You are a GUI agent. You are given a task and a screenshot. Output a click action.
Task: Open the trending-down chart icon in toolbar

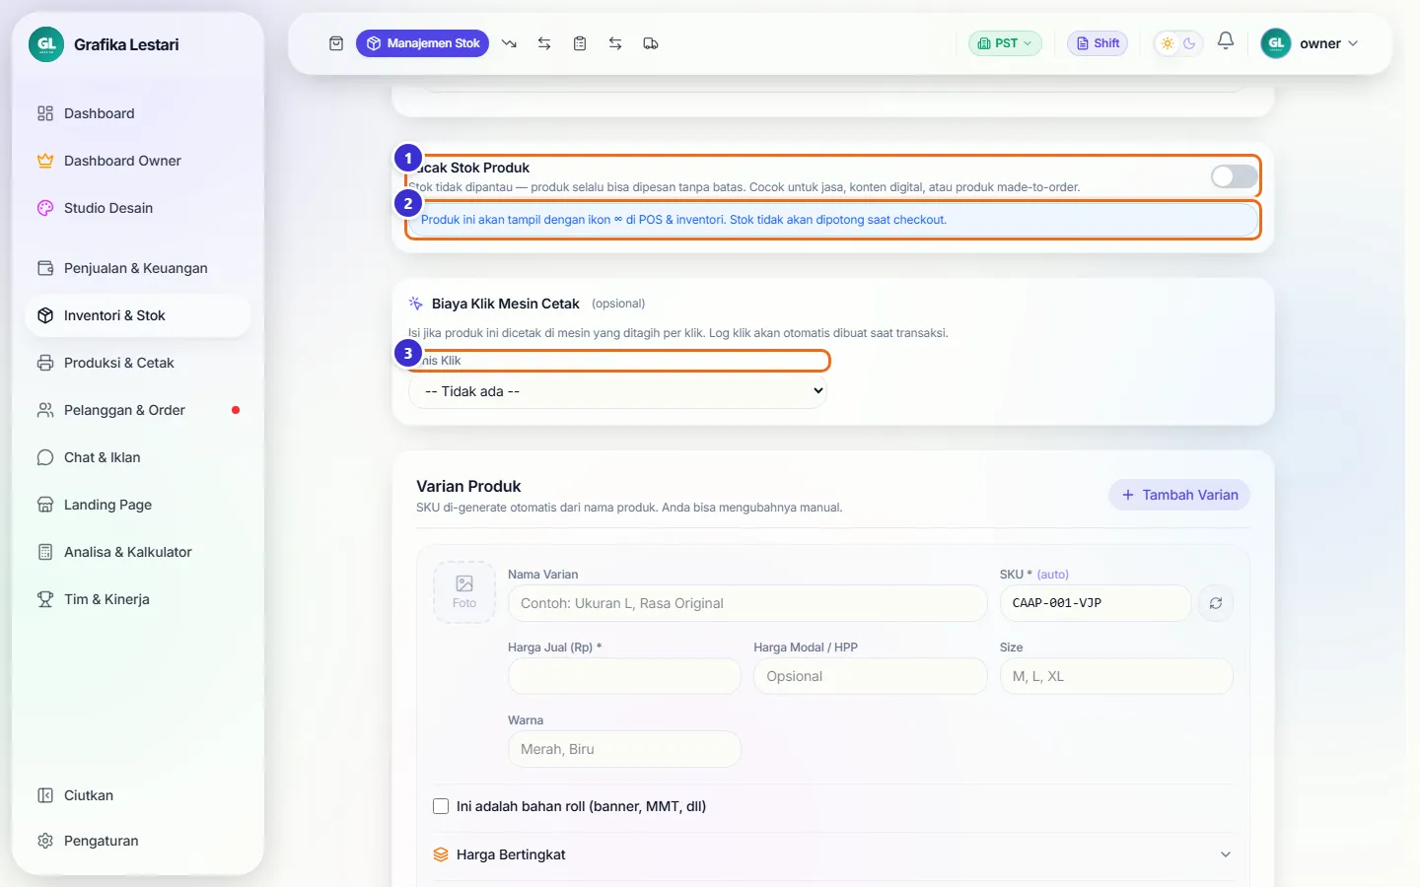pyautogui.click(x=509, y=43)
